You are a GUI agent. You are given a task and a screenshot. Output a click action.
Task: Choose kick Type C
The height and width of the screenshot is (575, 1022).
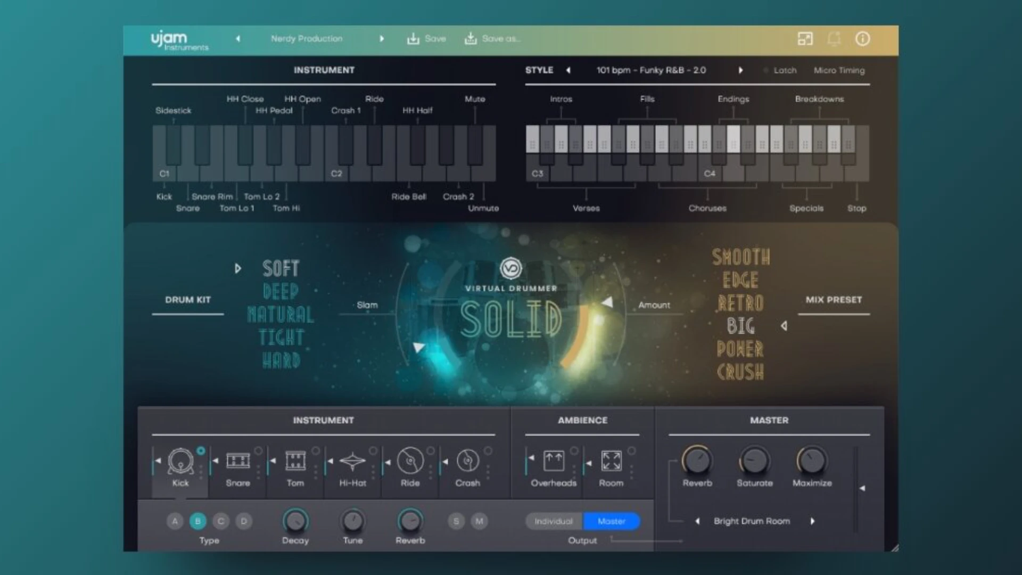(221, 521)
